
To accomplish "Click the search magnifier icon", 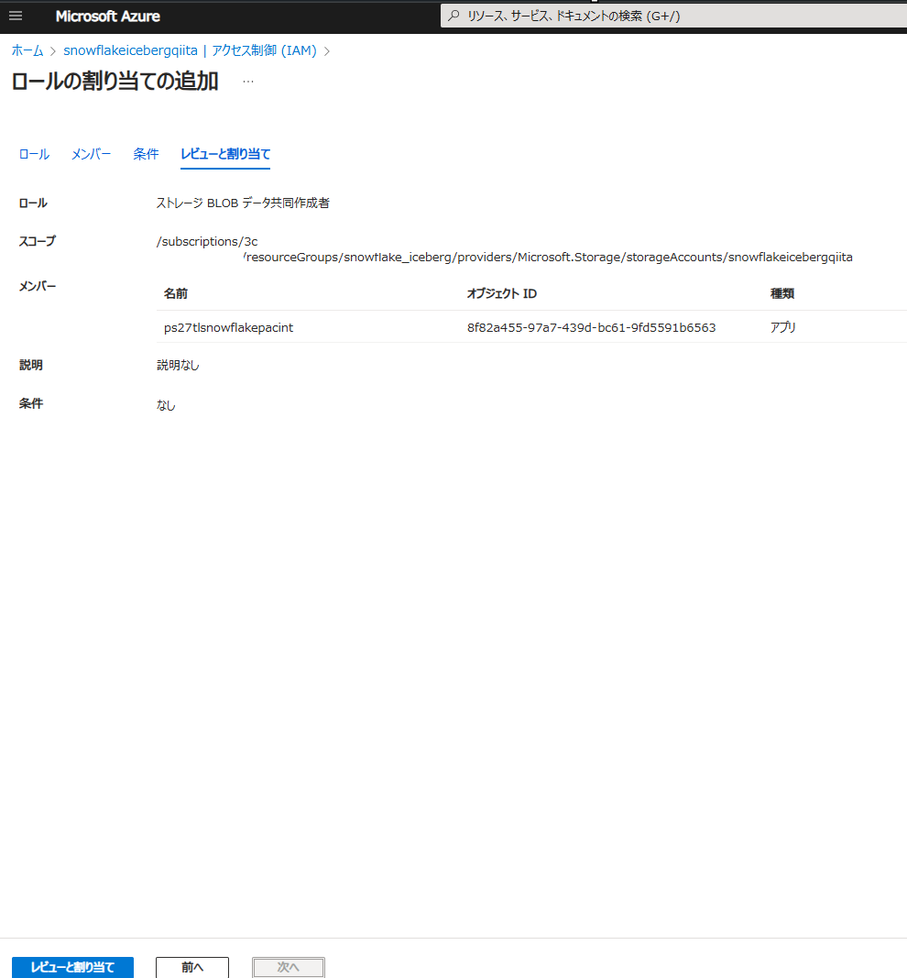I will coord(454,16).
